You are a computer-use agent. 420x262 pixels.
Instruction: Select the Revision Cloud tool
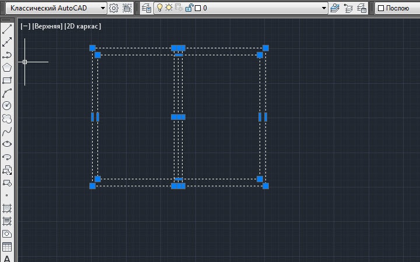click(x=7, y=119)
